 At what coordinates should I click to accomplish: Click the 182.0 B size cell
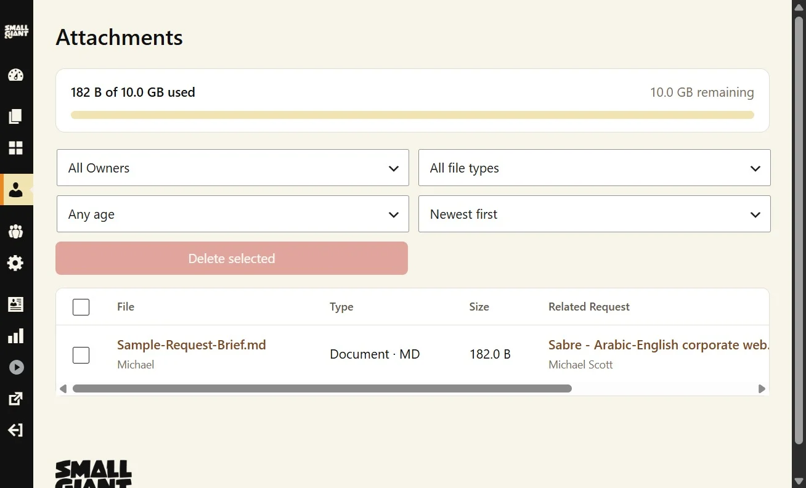pos(490,354)
